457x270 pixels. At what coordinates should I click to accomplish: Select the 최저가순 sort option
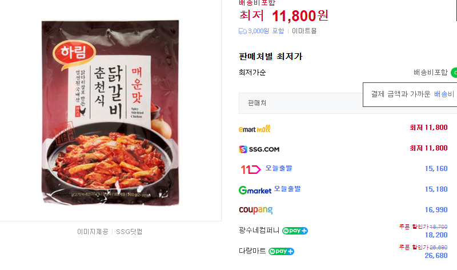252,73
